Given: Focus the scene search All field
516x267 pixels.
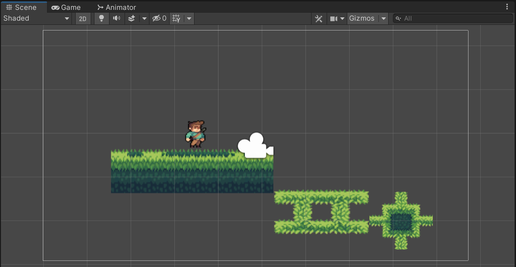Looking at the screenshot, I should click(x=453, y=18).
